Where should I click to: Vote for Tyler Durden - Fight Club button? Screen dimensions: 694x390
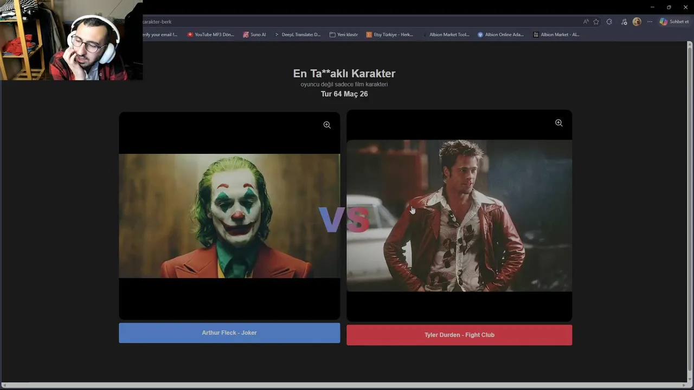[x=459, y=335]
